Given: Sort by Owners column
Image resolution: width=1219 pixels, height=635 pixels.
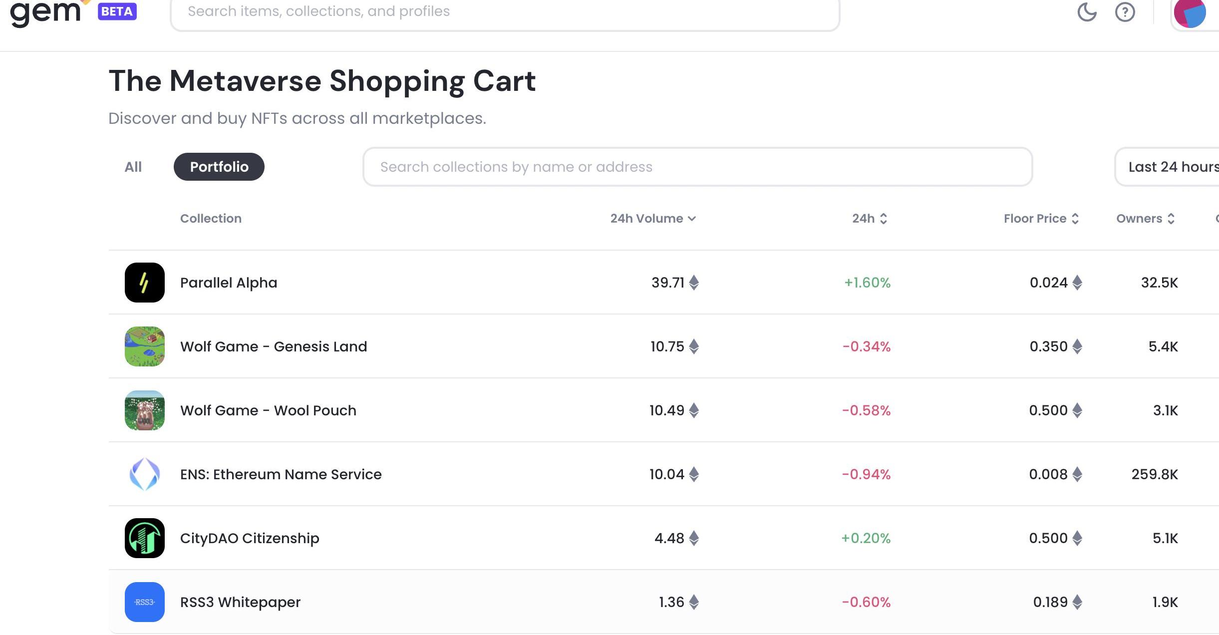Looking at the screenshot, I should tap(1145, 219).
